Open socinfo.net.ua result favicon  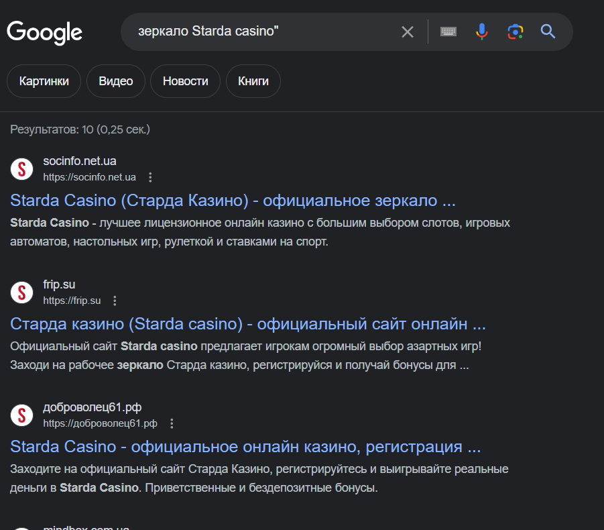(x=21, y=169)
